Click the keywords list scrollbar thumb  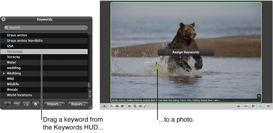tap(90, 85)
